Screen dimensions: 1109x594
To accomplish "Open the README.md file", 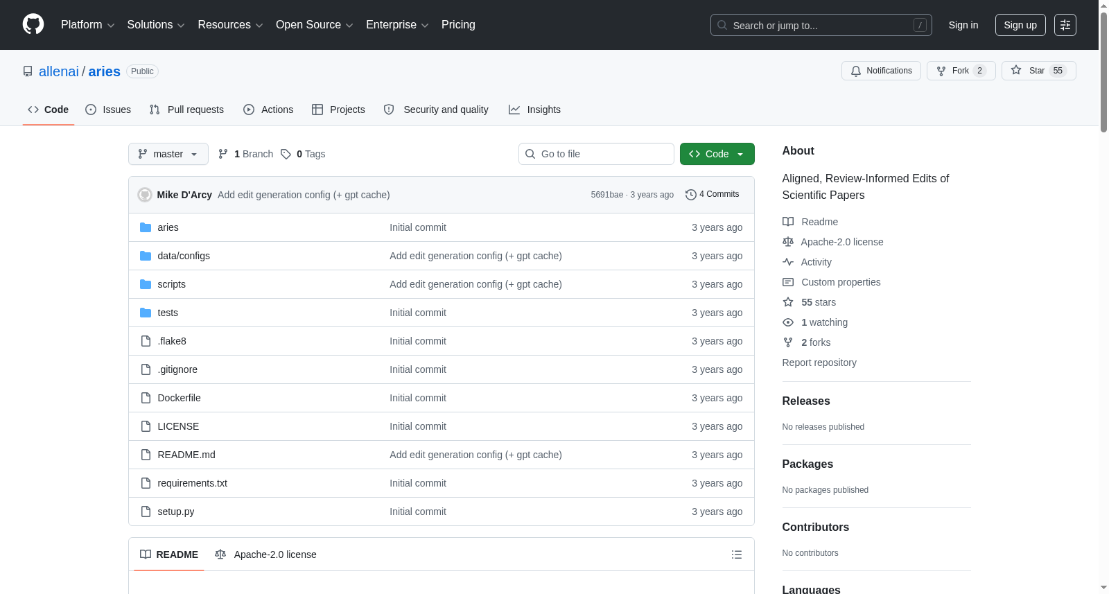I will pos(186,455).
